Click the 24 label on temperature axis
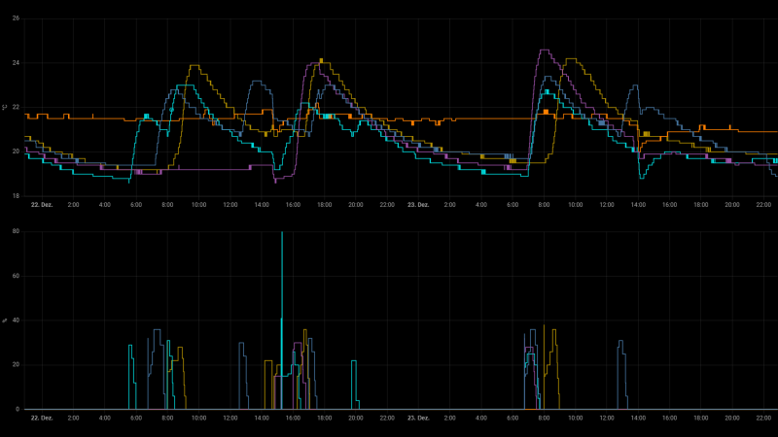Viewport: 778px width, 437px height. (16, 63)
